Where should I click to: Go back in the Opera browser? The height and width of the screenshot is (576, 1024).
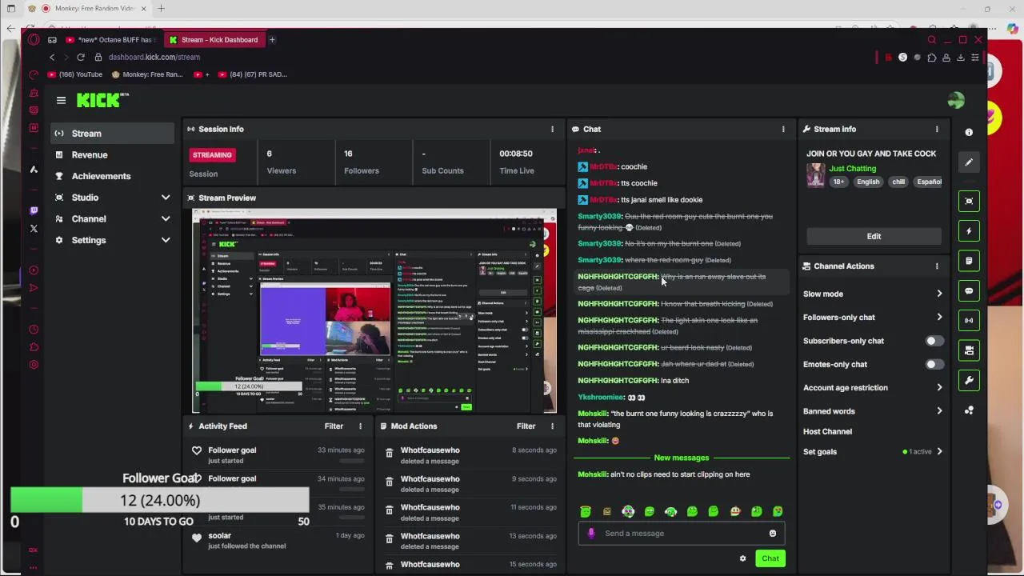(x=52, y=57)
